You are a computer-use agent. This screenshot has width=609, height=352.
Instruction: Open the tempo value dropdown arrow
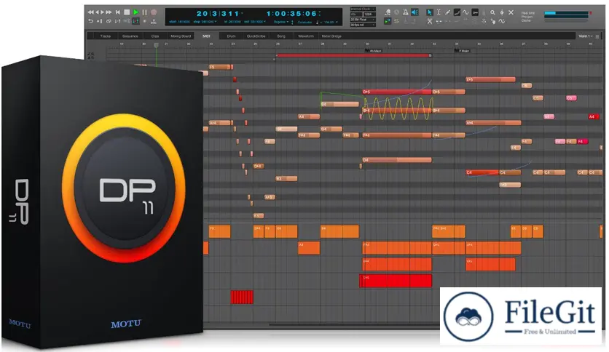tap(337, 22)
